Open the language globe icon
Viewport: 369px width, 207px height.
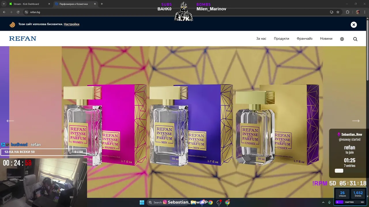342,39
